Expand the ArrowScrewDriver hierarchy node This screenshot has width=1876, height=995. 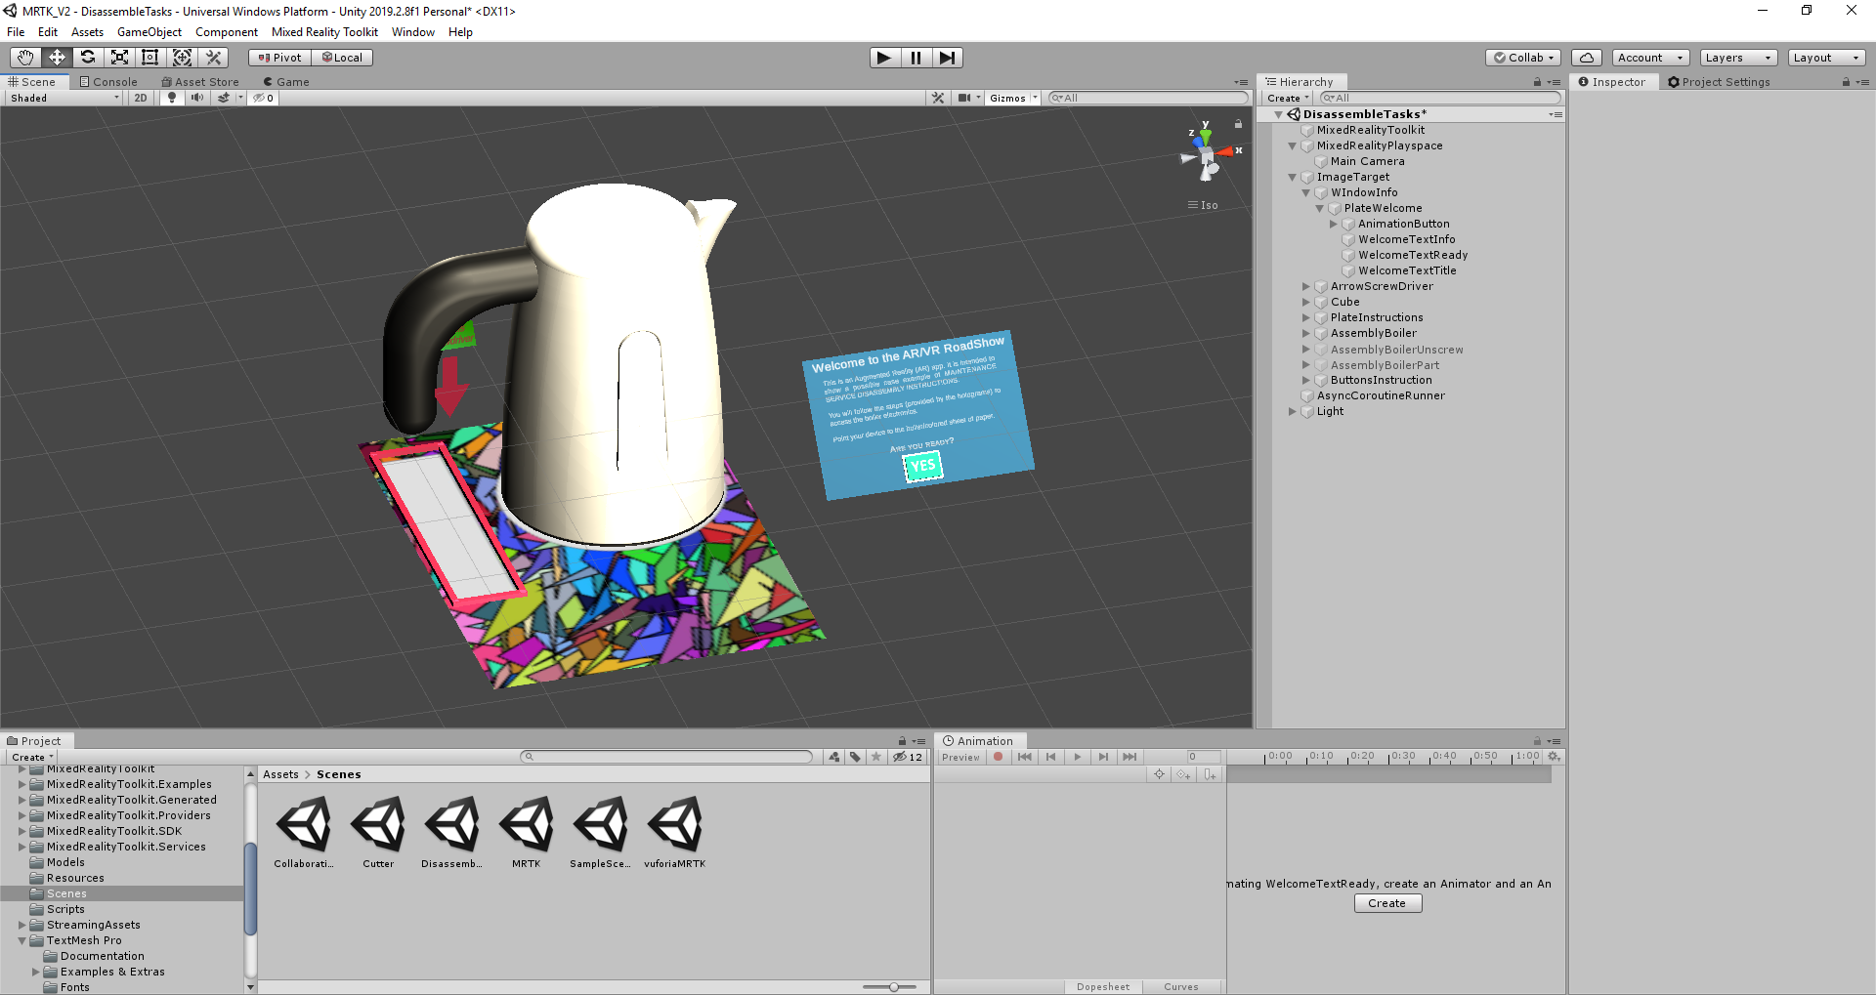1305,287
